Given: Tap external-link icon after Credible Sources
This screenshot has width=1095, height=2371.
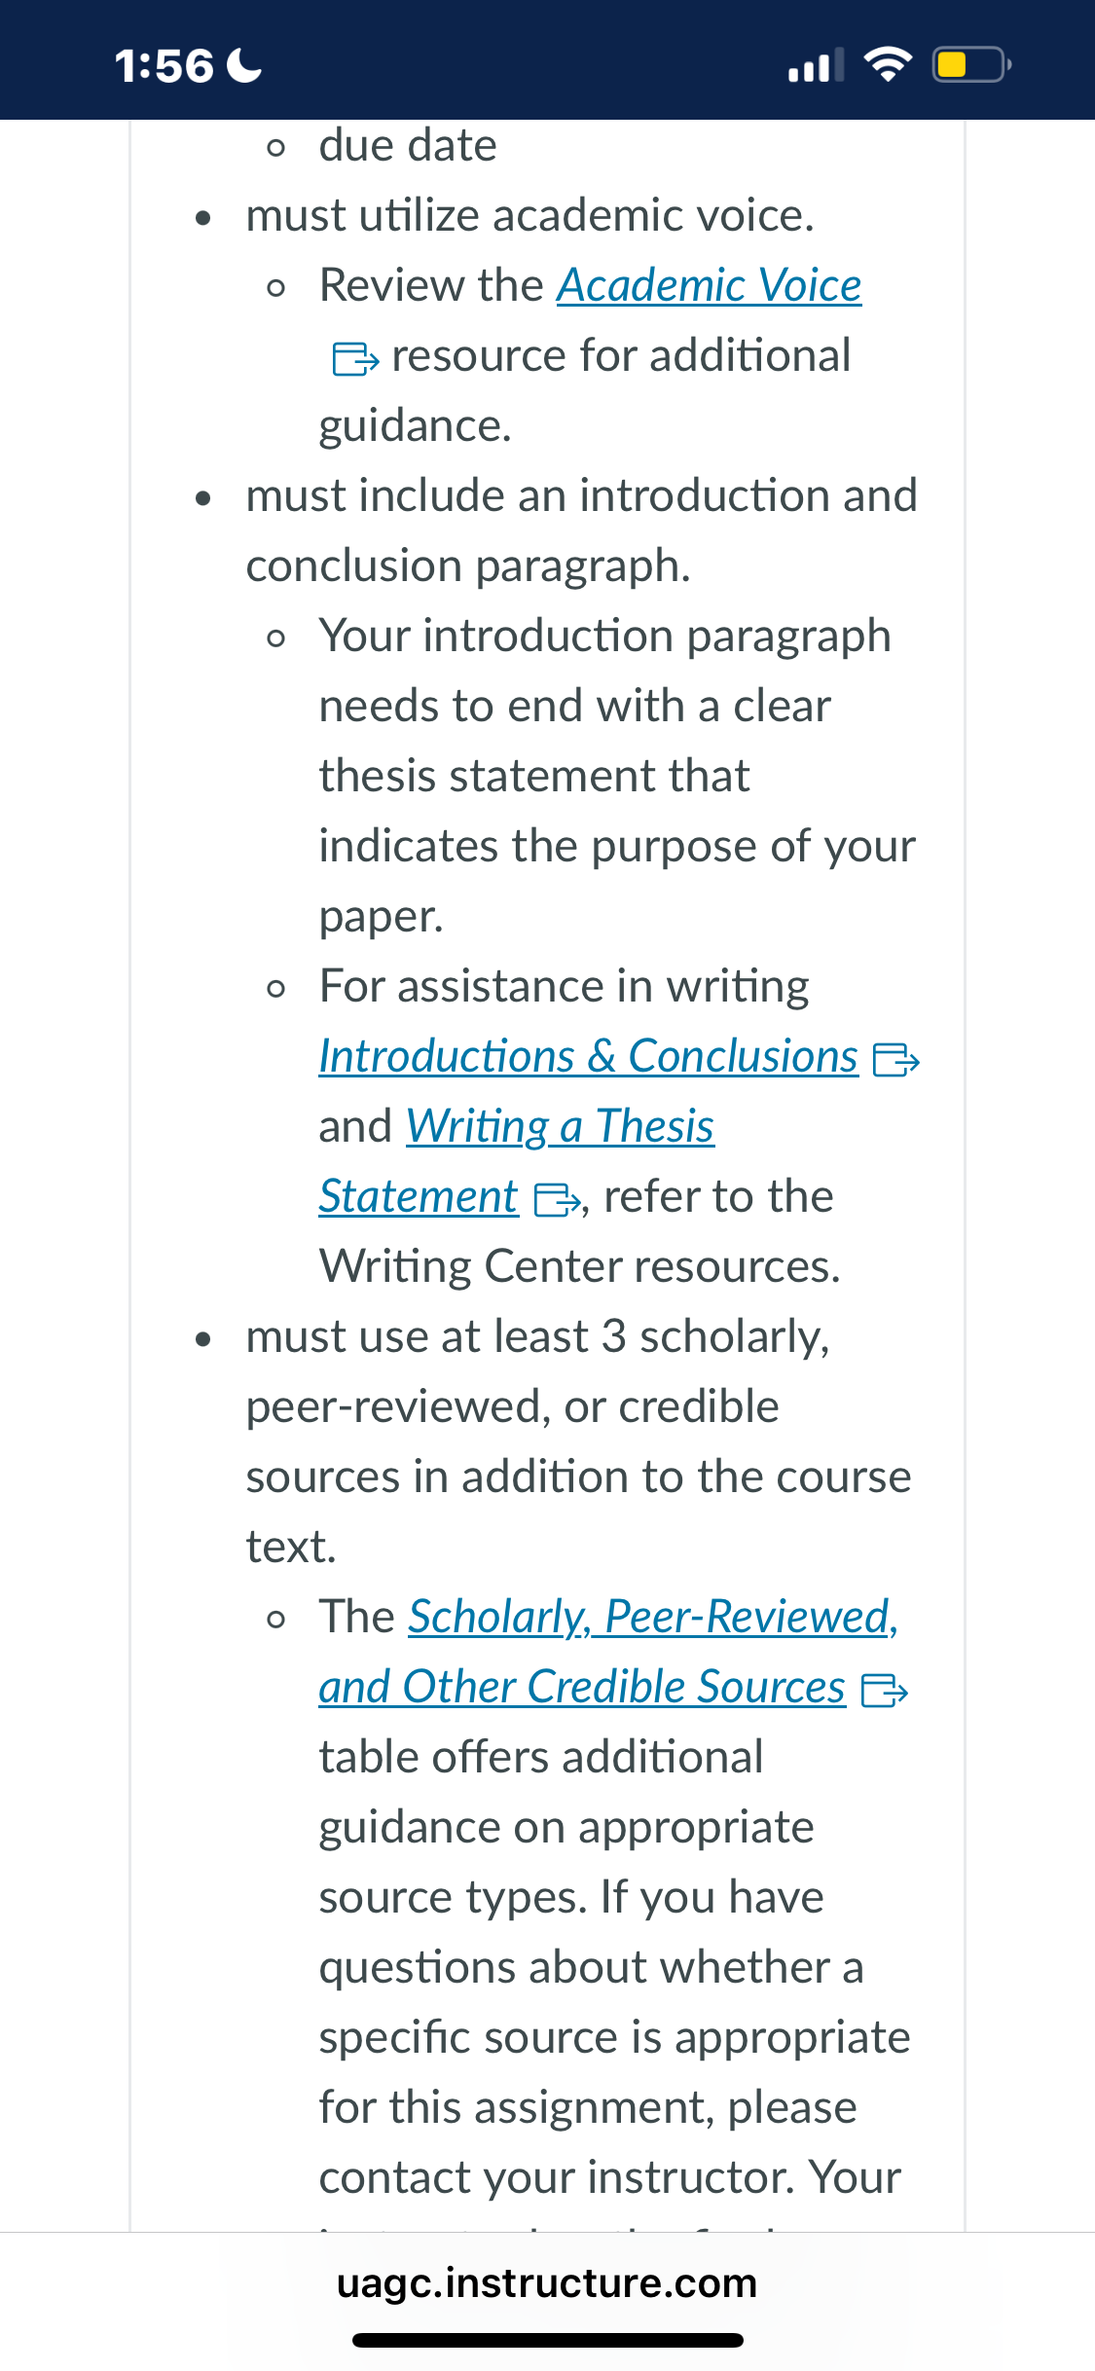Looking at the screenshot, I should [885, 1690].
